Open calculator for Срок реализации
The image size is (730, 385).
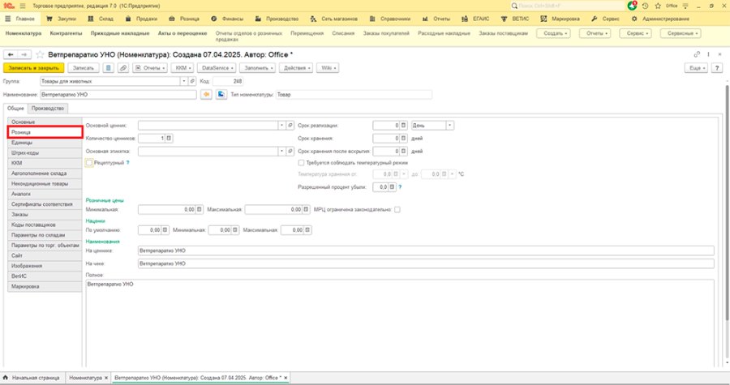(x=404, y=126)
